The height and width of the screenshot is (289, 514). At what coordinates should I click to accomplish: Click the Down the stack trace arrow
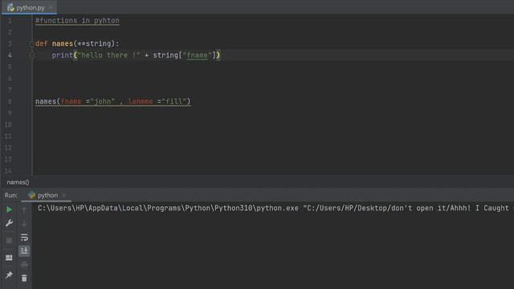tap(24, 224)
